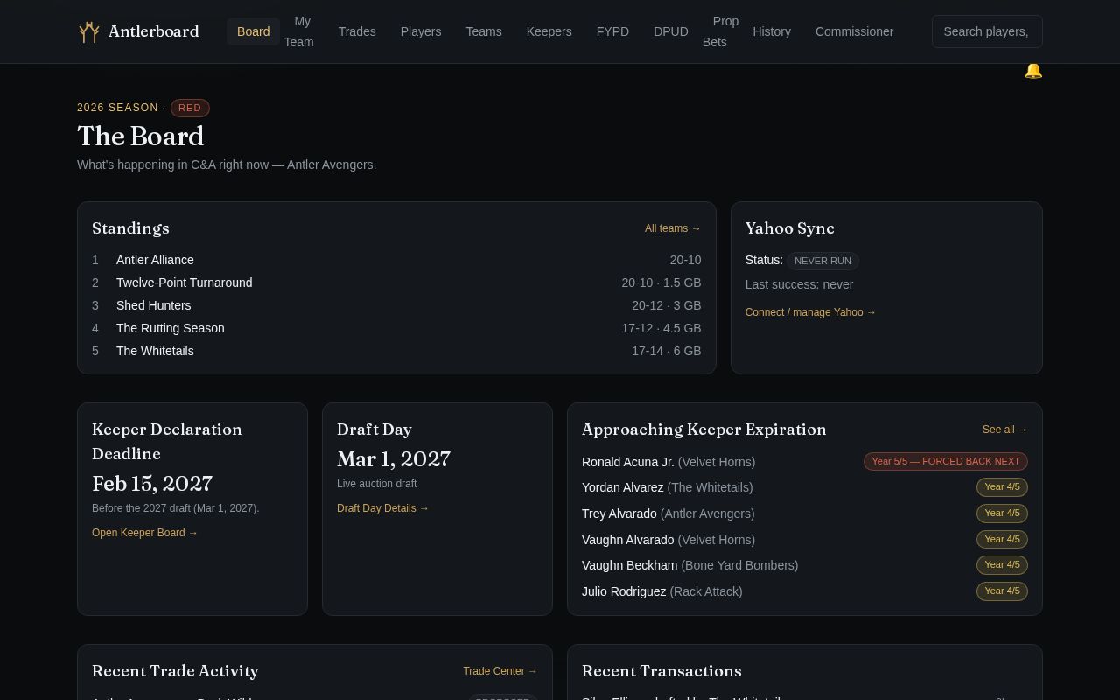Follow the All teams link

pos(673,228)
